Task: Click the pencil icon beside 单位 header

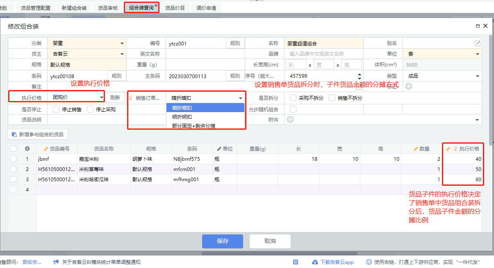Action: [x=219, y=149]
